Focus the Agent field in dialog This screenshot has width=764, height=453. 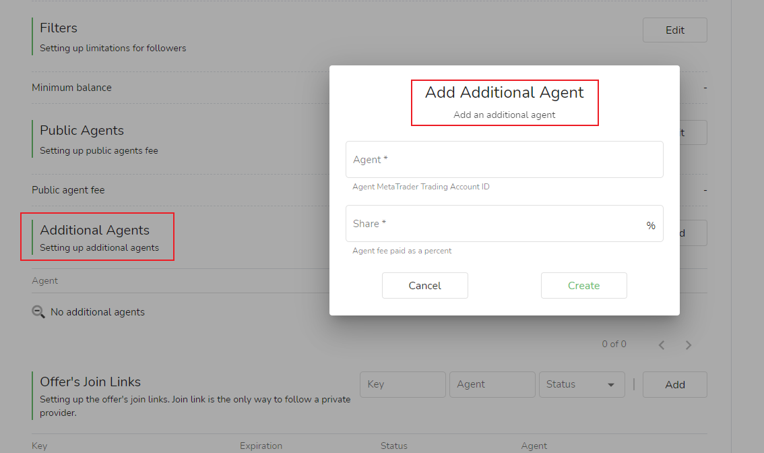tap(504, 160)
